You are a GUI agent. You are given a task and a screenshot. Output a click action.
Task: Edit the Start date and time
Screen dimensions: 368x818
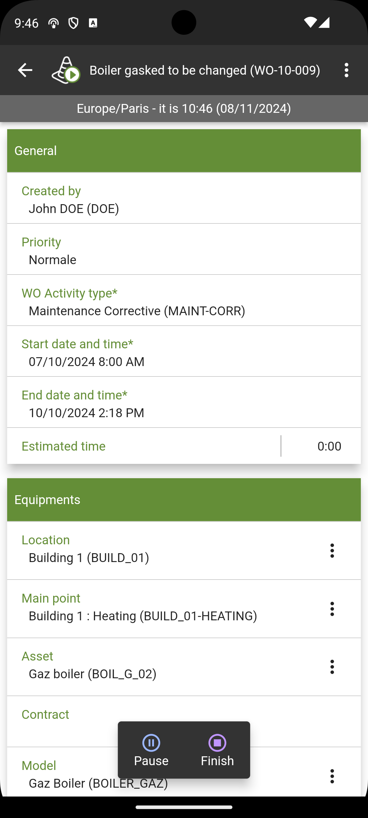point(184,351)
